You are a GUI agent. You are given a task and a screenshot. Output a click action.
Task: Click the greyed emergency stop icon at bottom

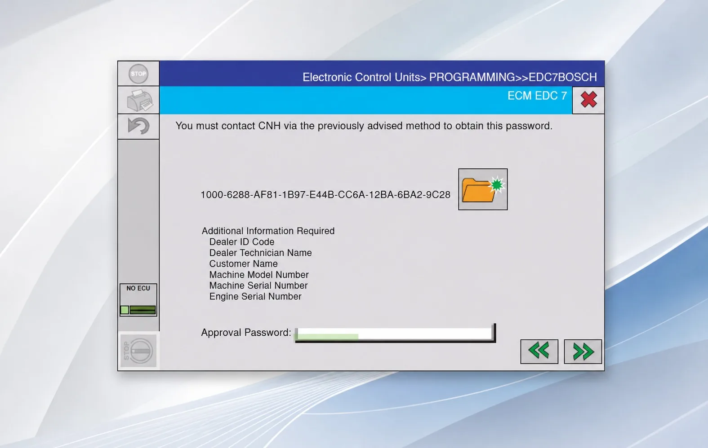click(138, 351)
